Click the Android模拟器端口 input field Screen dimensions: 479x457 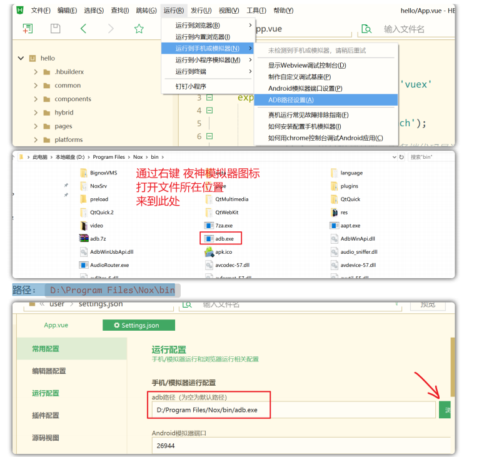(x=301, y=445)
